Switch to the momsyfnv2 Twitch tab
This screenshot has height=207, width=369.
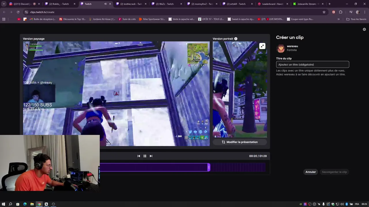(202, 4)
